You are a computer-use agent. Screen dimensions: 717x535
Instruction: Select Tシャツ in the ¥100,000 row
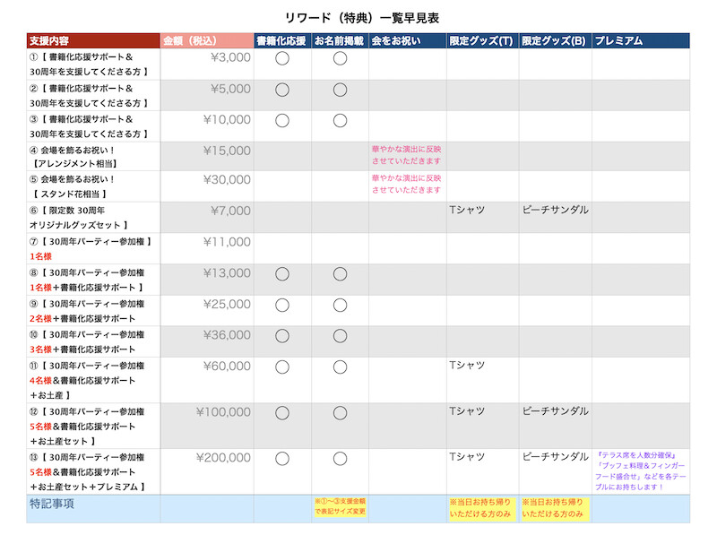tap(467, 411)
